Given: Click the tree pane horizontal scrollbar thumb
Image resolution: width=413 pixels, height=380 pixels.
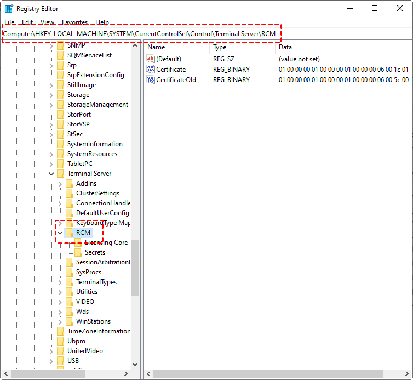Looking at the screenshot, I should 48,373.
